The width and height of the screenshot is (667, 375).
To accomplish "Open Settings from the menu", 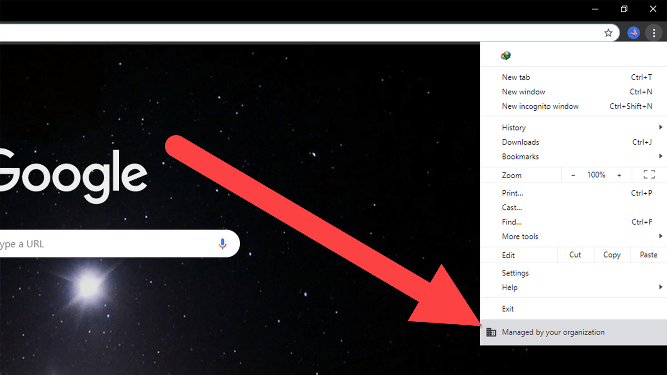I will coord(573,273).
